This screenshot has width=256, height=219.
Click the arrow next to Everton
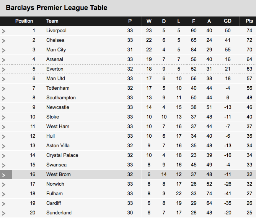(4, 69)
